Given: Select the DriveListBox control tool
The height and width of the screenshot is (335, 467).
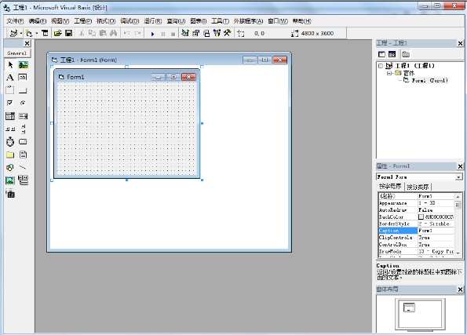Looking at the screenshot, I should click(23, 142).
